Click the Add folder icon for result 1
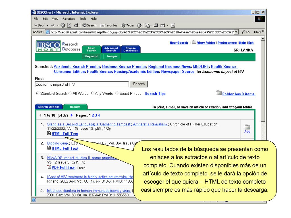 click(247, 127)
